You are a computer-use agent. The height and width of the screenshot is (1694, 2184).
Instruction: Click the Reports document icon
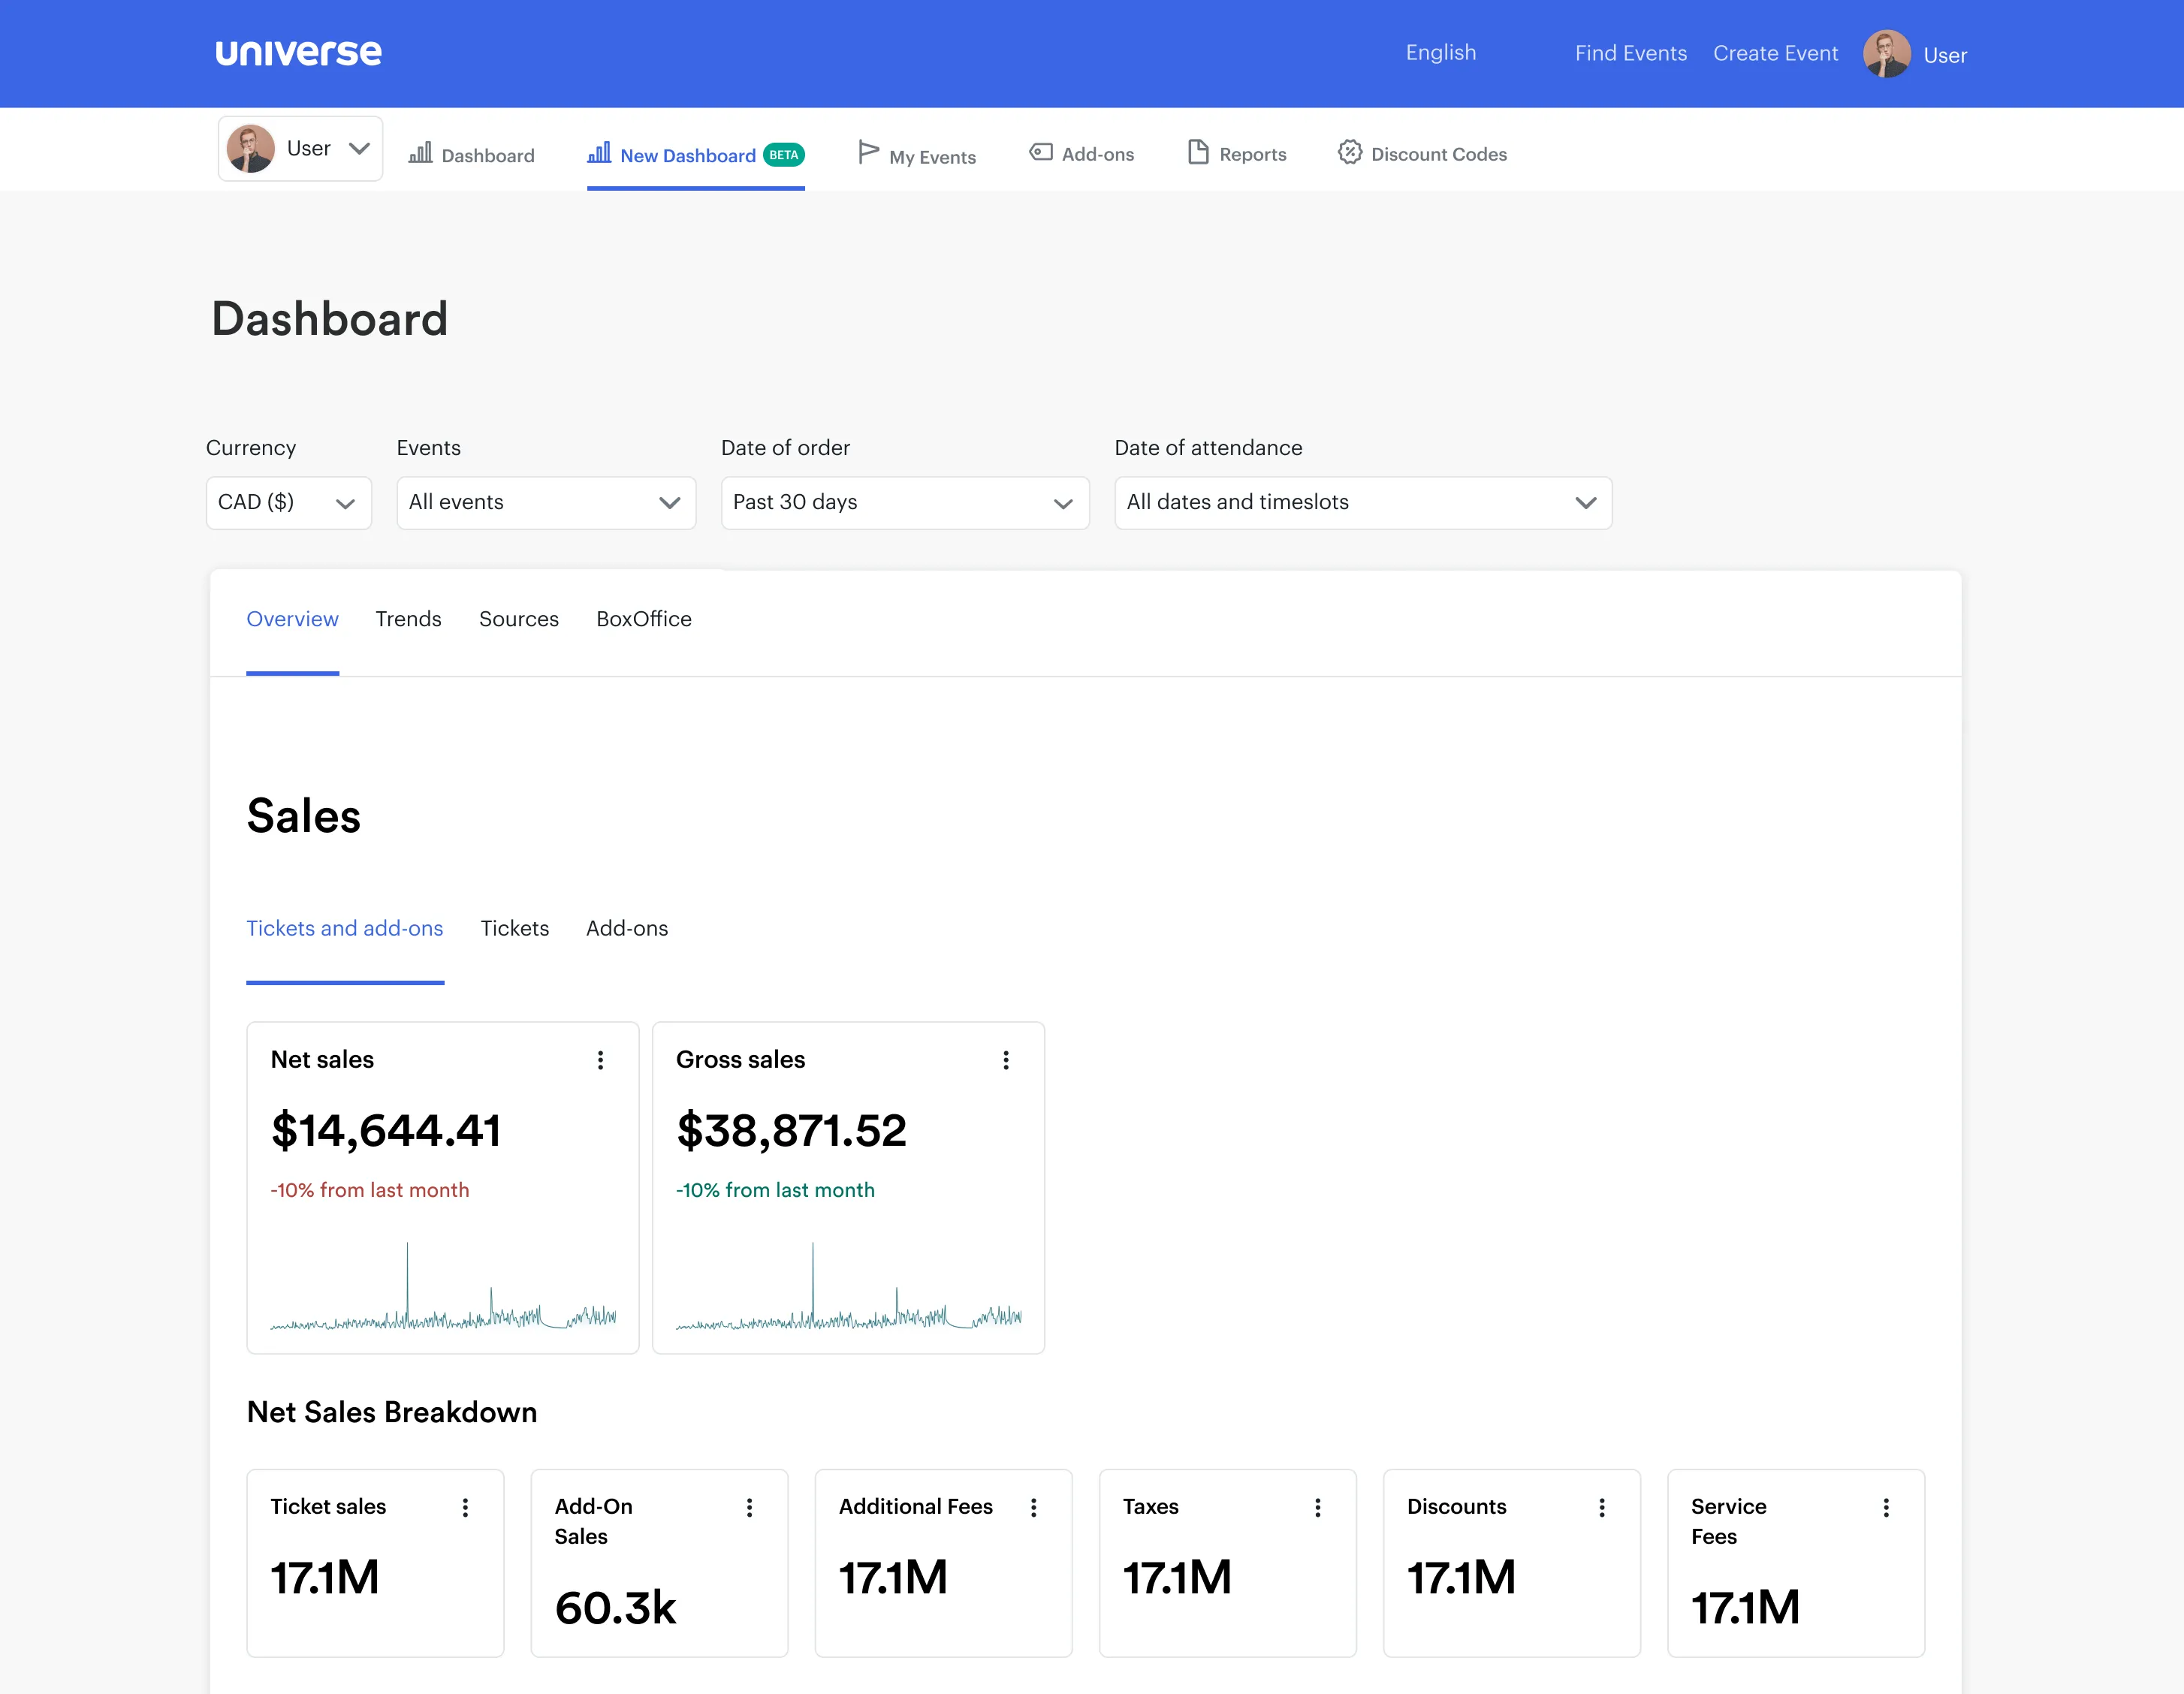1197,152
